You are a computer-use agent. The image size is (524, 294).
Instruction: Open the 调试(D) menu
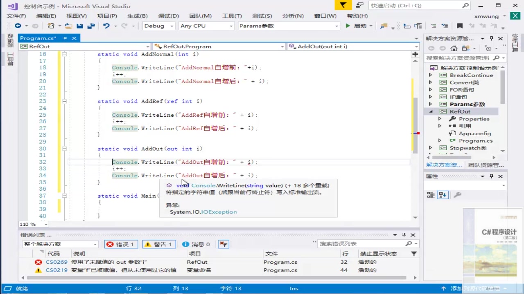[168, 16]
